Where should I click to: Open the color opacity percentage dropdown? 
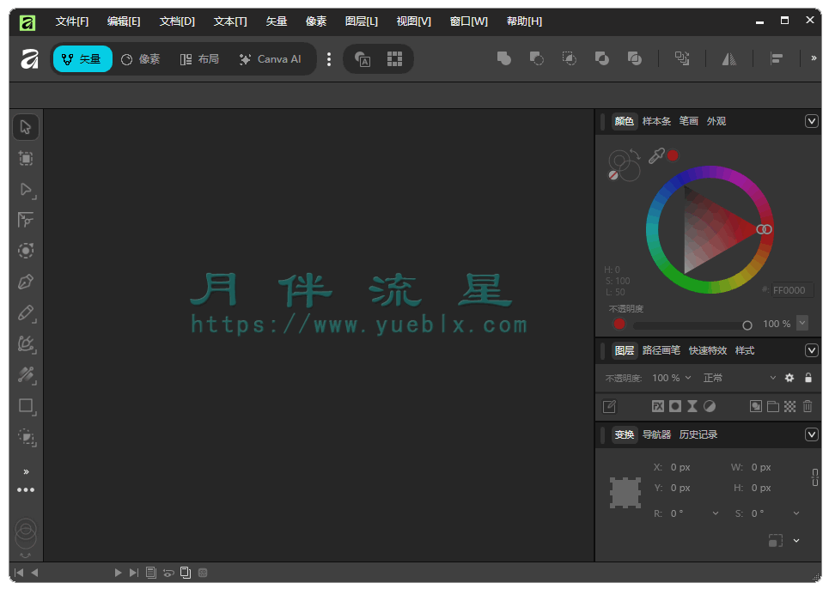coord(802,323)
